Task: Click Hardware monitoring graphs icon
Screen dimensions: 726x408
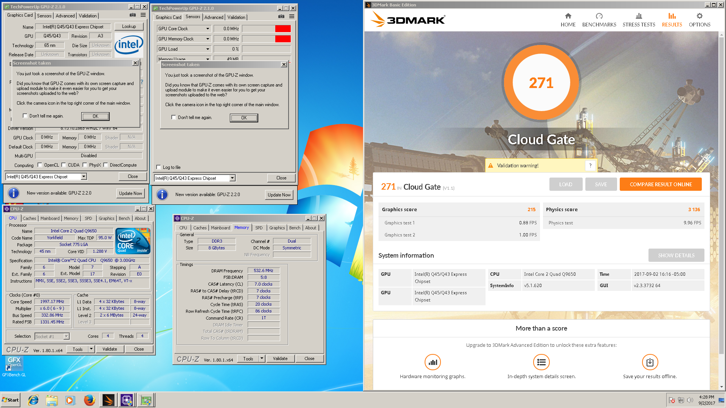Action: [x=433, y=362]
